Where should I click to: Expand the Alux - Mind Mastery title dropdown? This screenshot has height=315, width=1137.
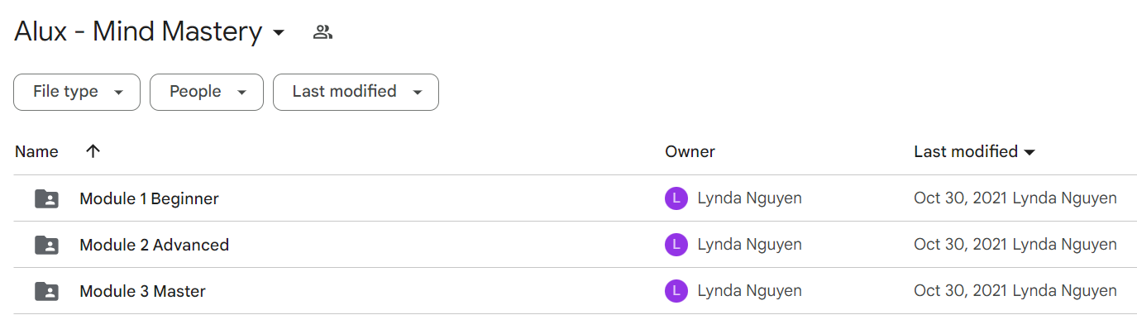click(279, 33)
